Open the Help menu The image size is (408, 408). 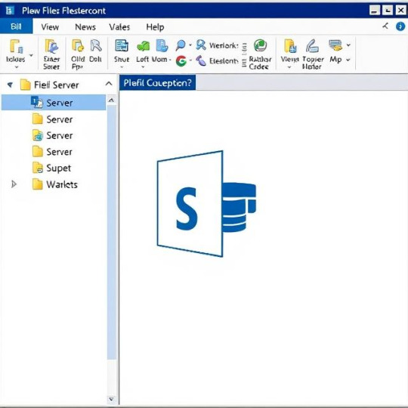(155, 27)
